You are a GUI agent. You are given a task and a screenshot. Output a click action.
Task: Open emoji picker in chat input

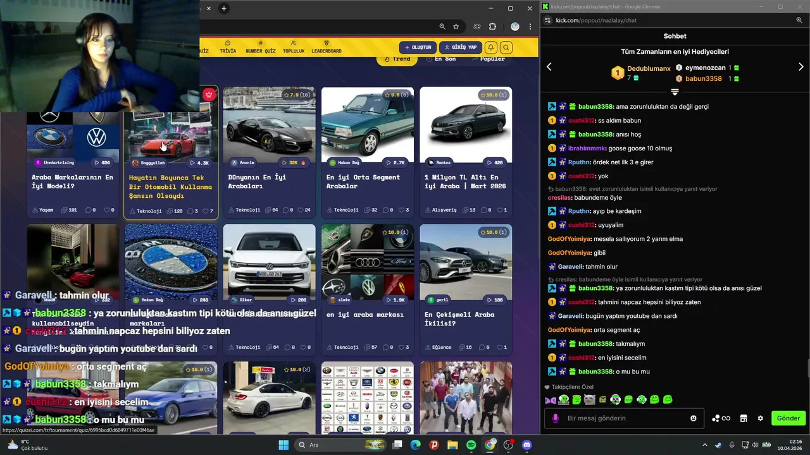coord(694,418)
